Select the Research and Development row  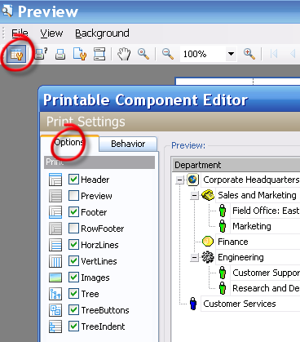[265, 288]
